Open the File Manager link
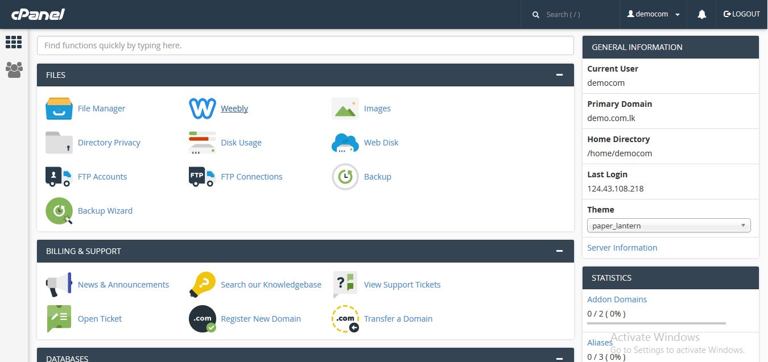 point(101,109)
